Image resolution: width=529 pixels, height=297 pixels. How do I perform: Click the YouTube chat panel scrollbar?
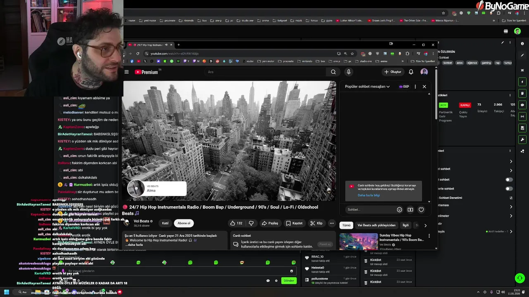tap(429, 148)
